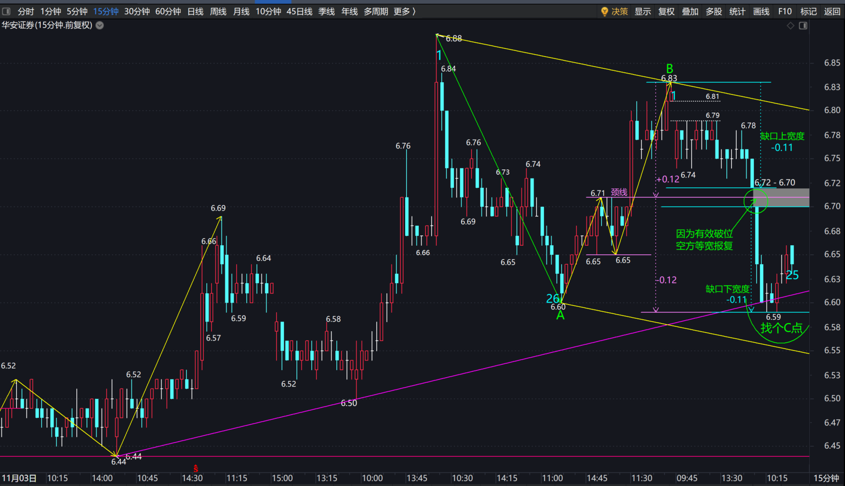Select the 60分钟 period tab
This screenshot has height=486, width=845.
click(x=168, y=11)
